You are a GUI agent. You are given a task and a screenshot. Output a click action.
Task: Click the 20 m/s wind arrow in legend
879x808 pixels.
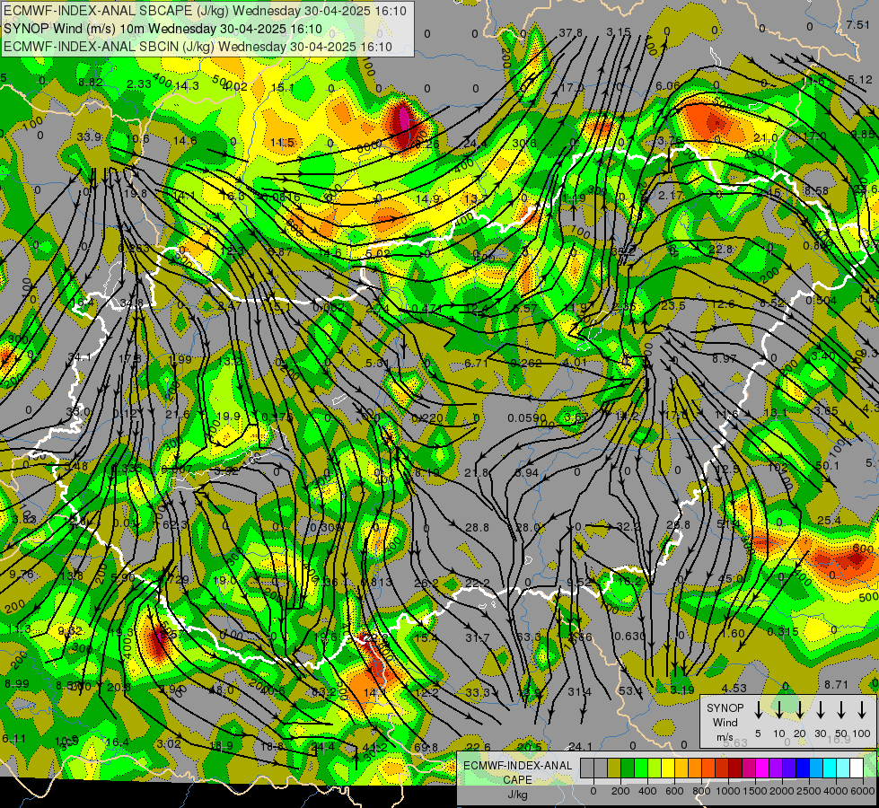point(799,710)
